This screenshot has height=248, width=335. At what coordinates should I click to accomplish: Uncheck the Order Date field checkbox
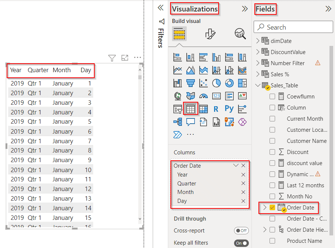tap(272, 208)
